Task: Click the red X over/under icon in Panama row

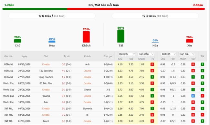Action: (x=202, y=96)
